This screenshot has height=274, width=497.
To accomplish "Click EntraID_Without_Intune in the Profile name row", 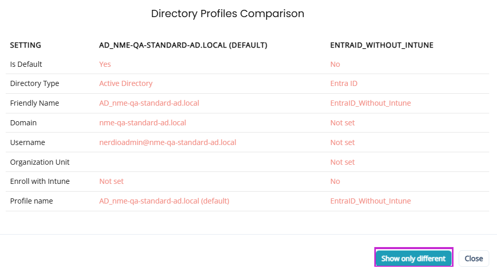I will (x=370, y=201).
